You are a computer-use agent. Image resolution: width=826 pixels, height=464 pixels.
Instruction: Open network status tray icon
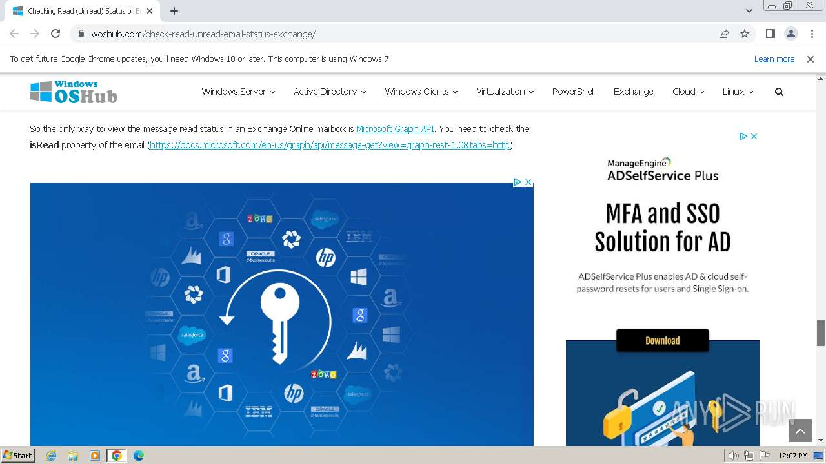tap(749, 456)
